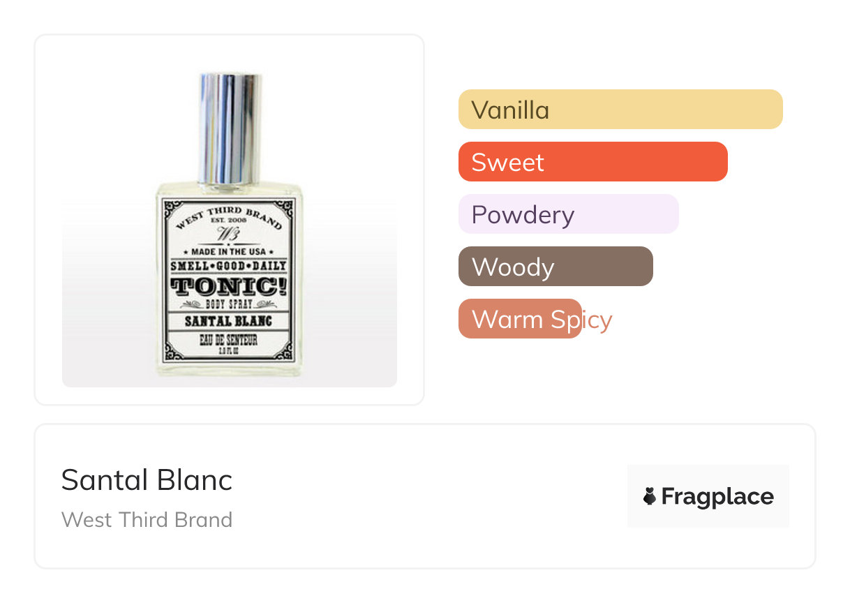850x603 pixels.
Task: Click West Third Brand arc on bottle label
Action: (229, 212)
